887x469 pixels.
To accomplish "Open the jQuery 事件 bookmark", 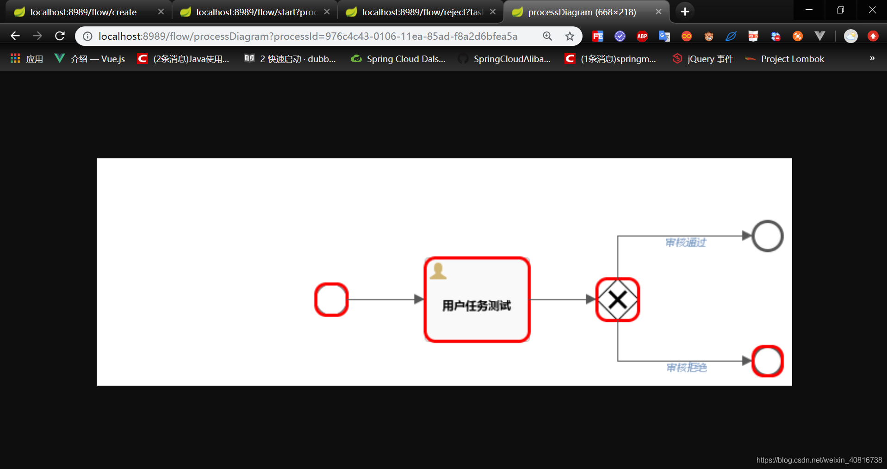I will pos(702,58).
